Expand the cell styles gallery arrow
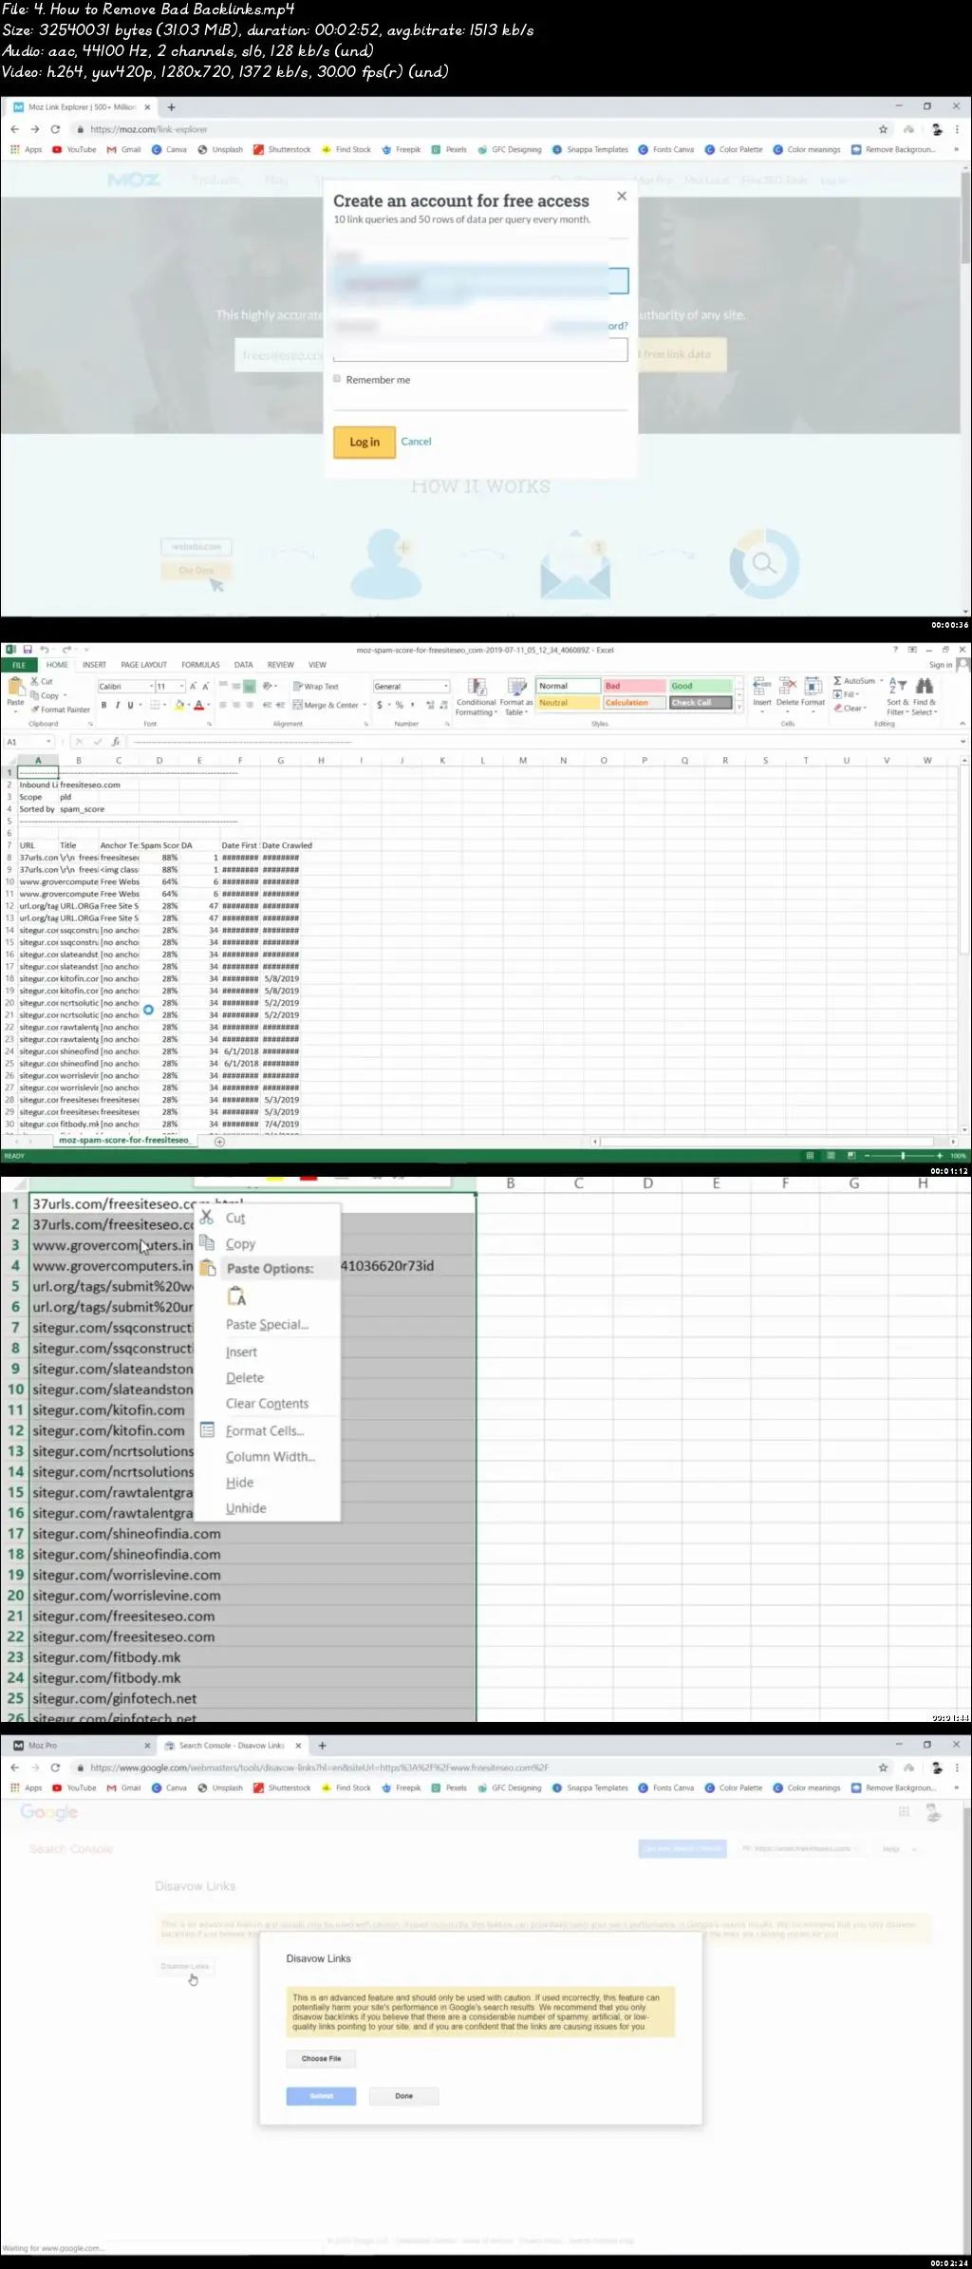The height and width of the screenshot is (2269, 972). 739,706
